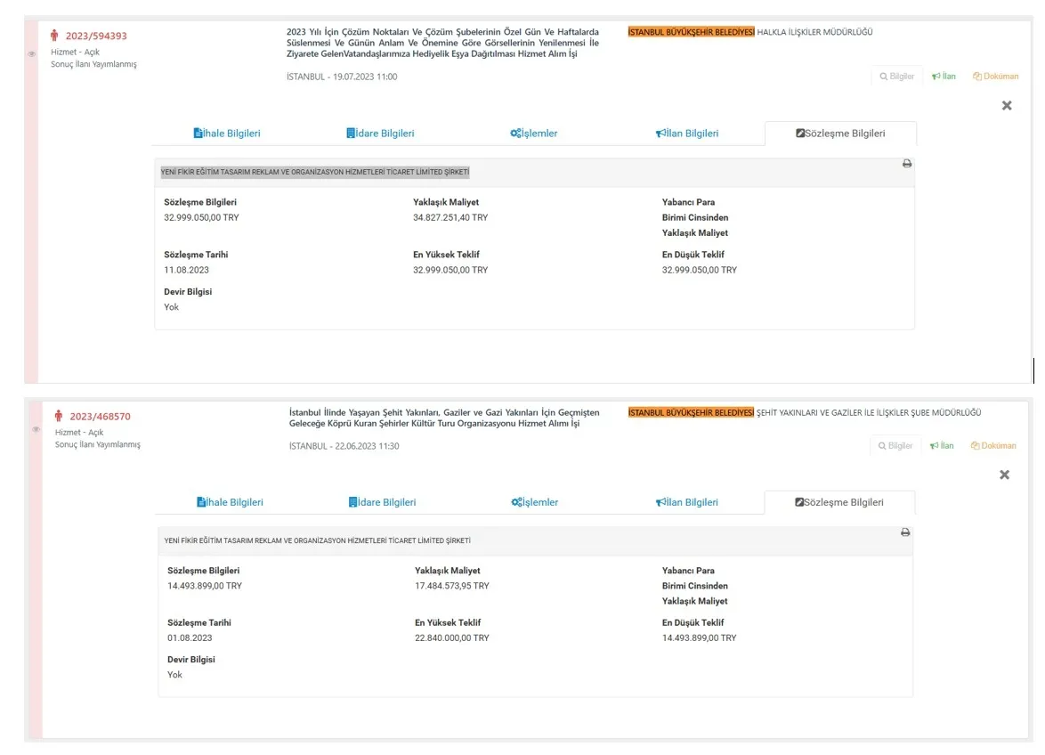Close the 2023/468570 tender detail panel
This screenshot has width=1045, height=755.
pyautogui.click(x=1004, y=475)
